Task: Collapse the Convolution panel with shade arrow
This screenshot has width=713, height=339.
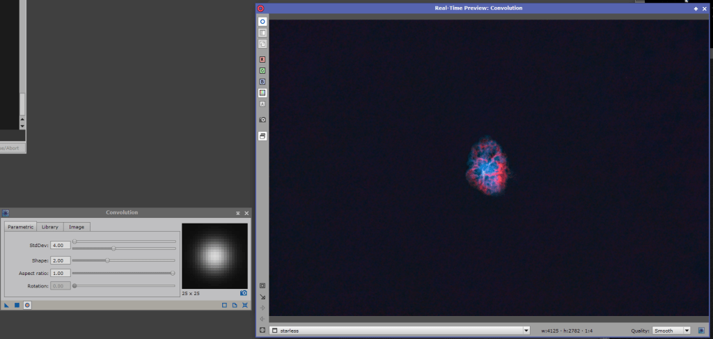Action: tap(237, 213)
